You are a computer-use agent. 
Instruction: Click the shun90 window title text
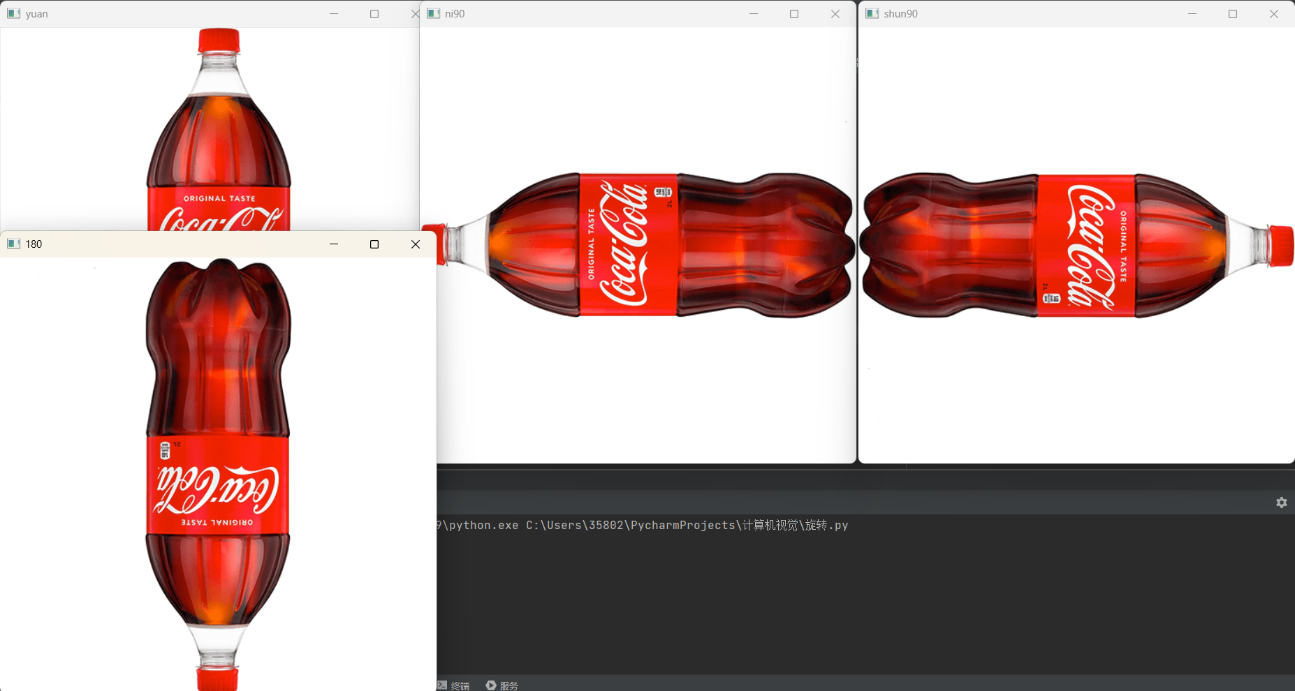tap(901, 14)
